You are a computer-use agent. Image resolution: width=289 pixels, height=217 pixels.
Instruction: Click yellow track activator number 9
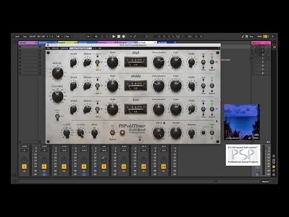pyautogui.click(x=104, y=166)
